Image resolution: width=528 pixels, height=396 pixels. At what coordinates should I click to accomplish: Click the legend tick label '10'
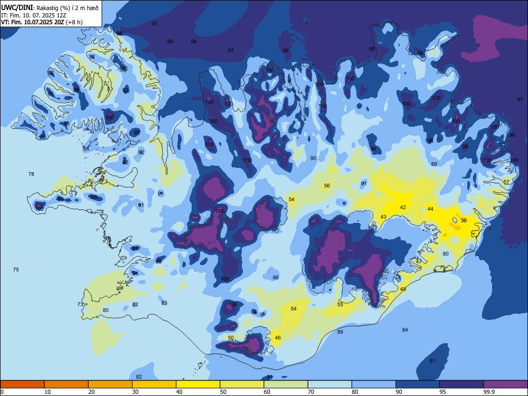[x=48, y=392]
